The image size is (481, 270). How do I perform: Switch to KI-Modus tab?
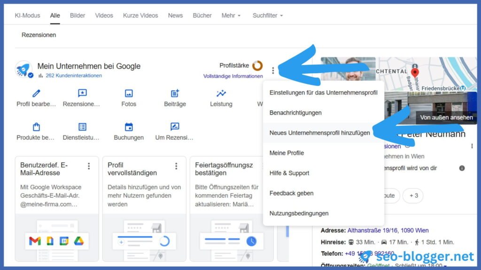(x=27, y=15)
